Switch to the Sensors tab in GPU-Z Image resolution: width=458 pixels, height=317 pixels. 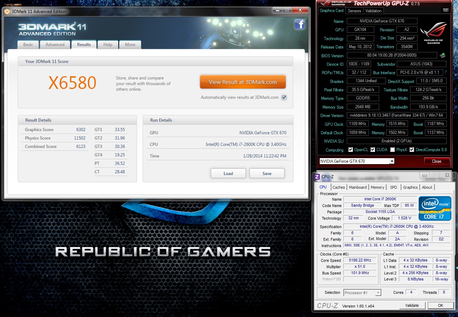354,11
